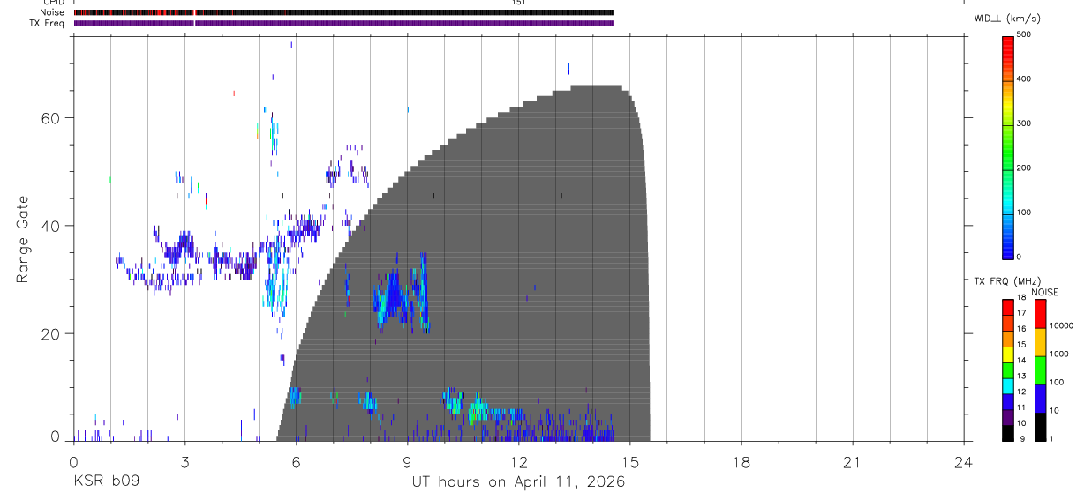Image resolution: width=1084 pixels, height=500 pixels.
Task: Click the 'TX Freq' row label at top left
Action: [48, 23]
